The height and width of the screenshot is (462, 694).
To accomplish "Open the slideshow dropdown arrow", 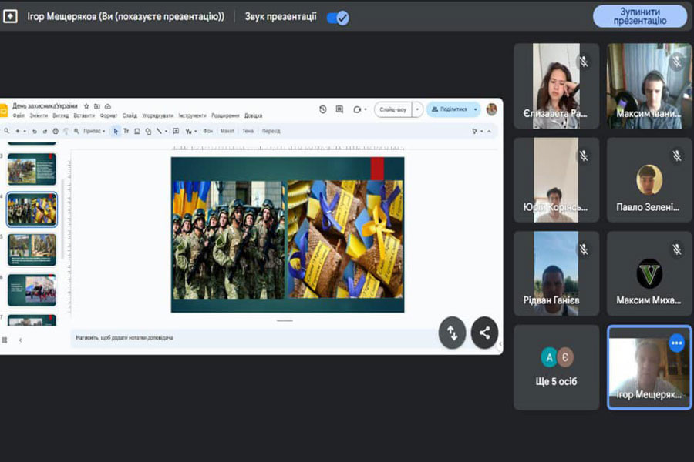I will tap(418, 109).
